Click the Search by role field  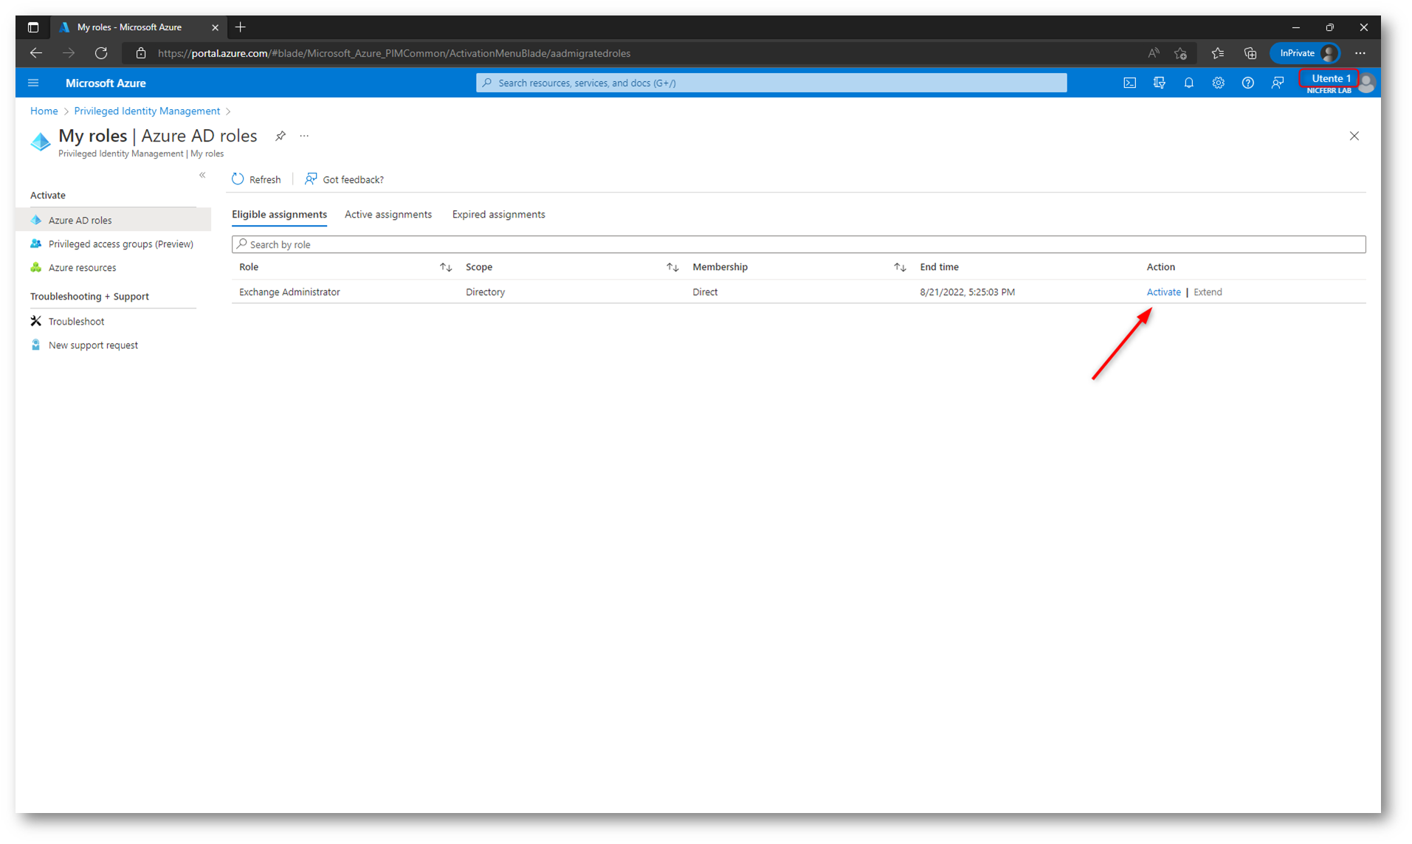[x=799, y=244]
